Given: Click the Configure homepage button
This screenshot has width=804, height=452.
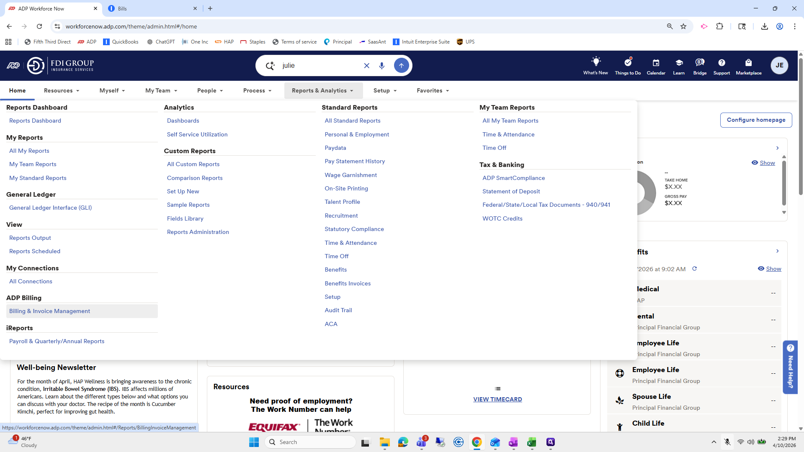Looking at the screenshot, I should [x=756, y=120].
